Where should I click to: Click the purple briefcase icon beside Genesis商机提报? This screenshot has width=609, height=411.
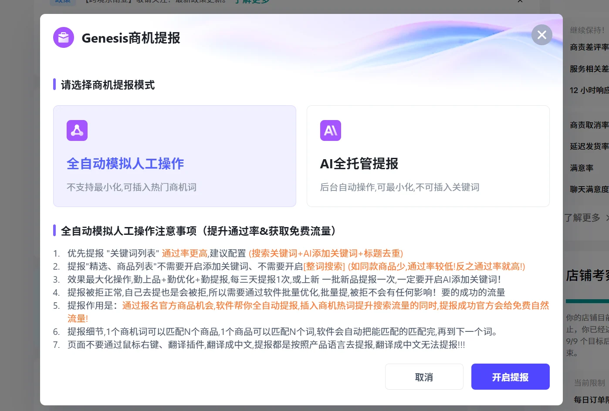(x=64, y=37)
